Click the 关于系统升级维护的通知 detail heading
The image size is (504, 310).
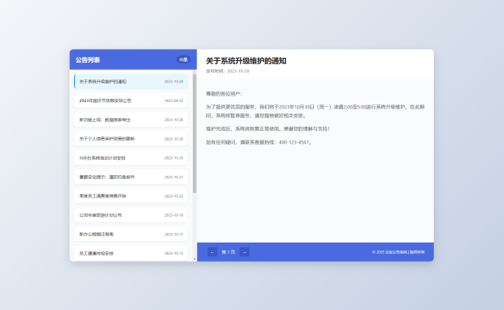(246, 61)
